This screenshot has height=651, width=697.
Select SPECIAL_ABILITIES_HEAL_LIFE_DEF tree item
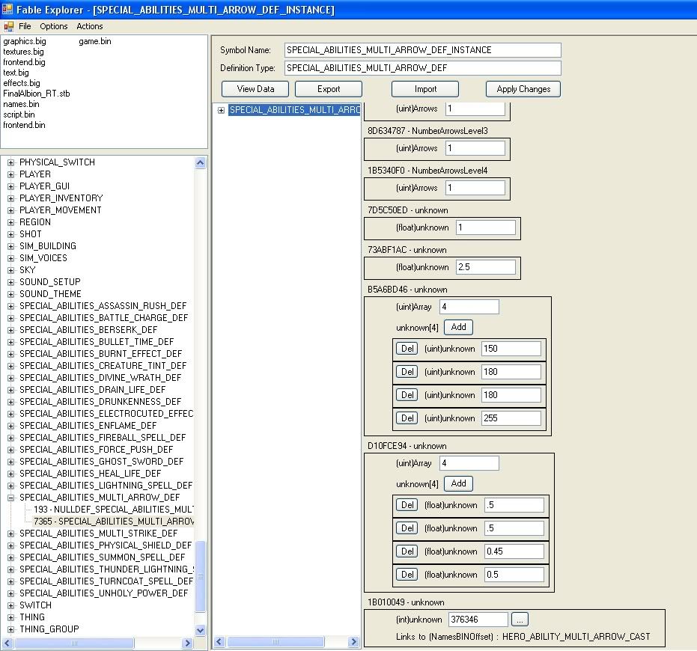tap(91, 473)
